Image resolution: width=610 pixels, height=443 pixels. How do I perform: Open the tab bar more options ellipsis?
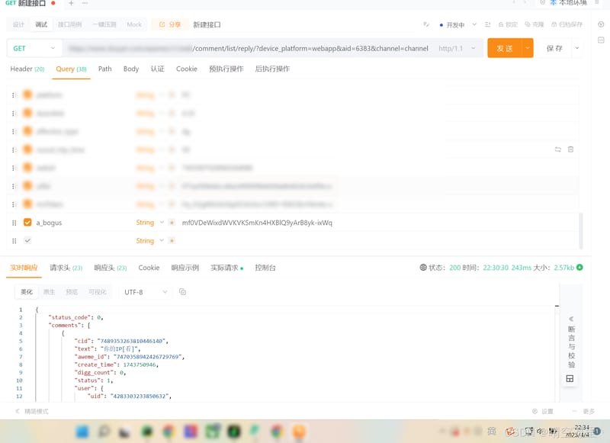85,3
